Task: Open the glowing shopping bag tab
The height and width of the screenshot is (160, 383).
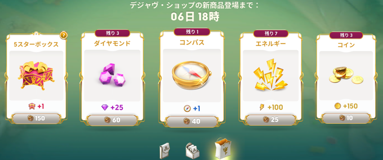Action: [x=223, y=148]
